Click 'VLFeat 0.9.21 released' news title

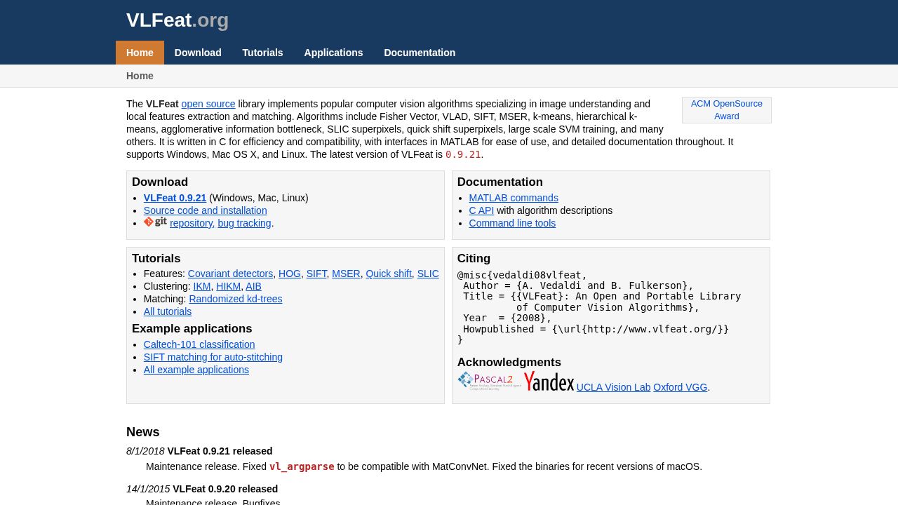pos(220,451)
